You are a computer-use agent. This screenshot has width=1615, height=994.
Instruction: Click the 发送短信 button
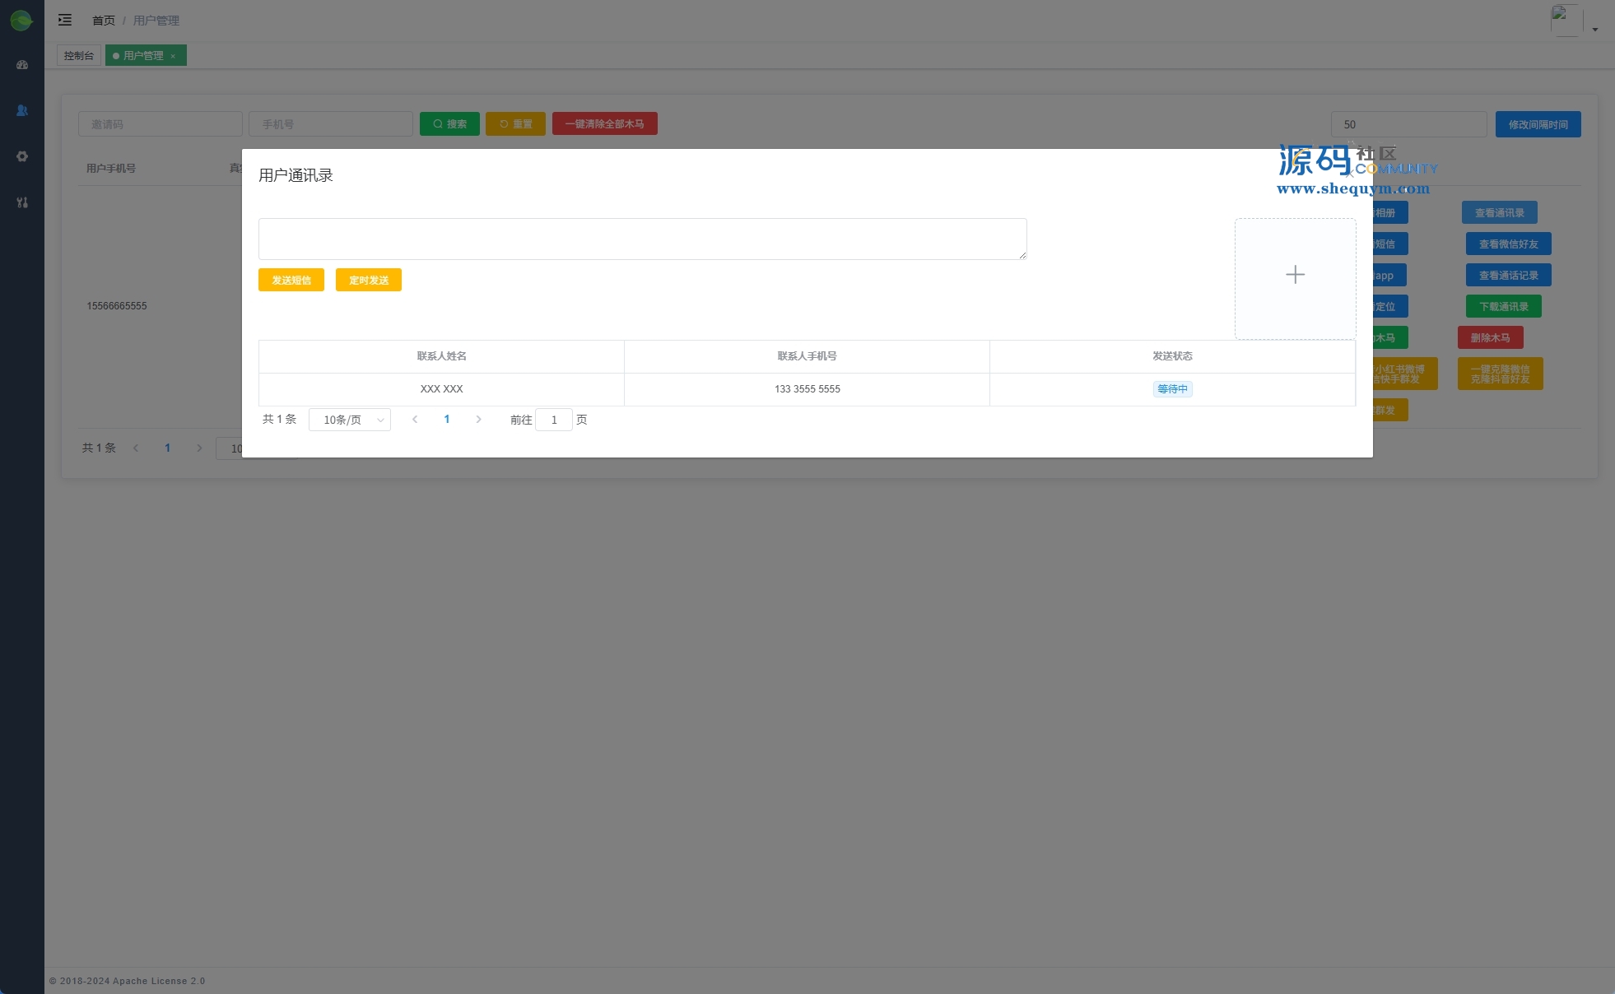(x=291, y=280)
